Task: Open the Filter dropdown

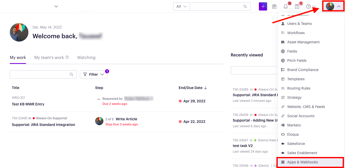Action: click(94, 74)
